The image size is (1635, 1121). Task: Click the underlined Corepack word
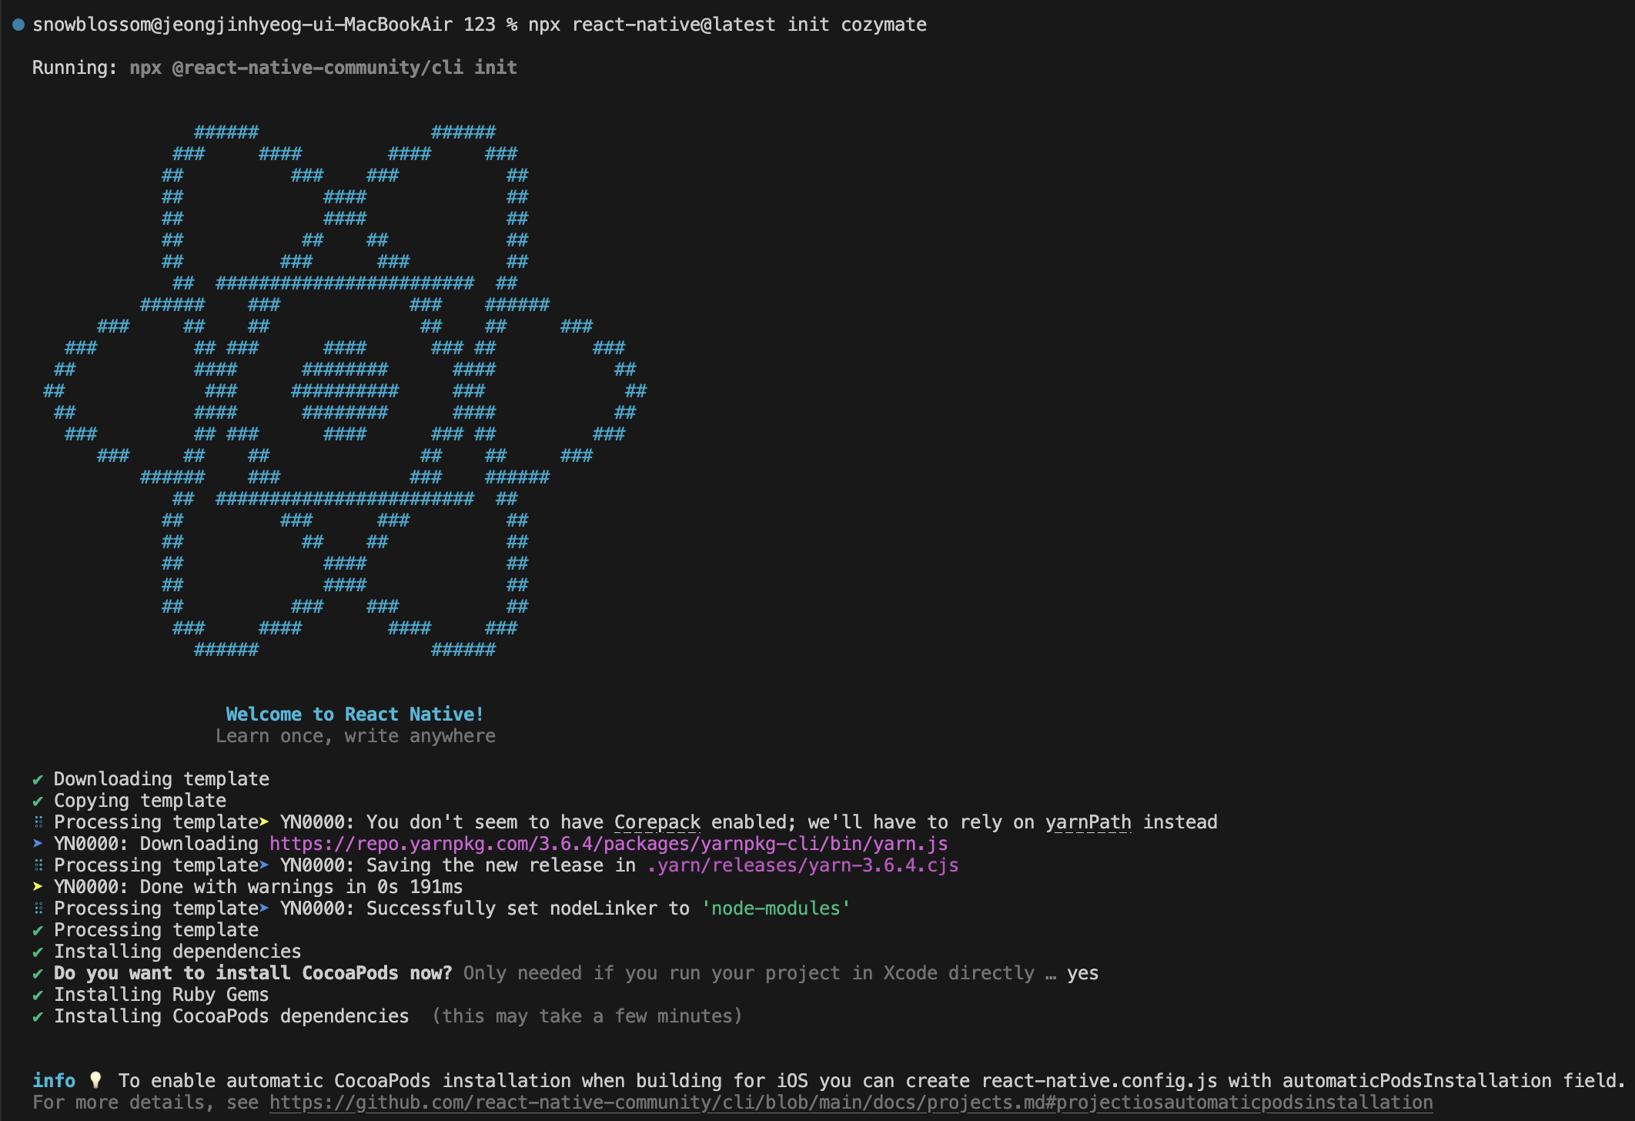(x=657, y=822)
